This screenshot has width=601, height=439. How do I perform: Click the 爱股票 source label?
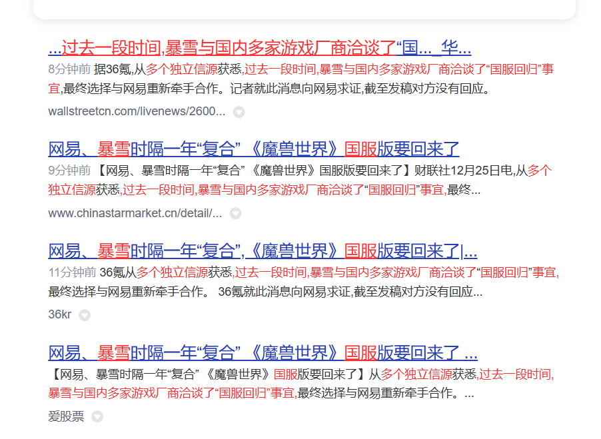tap(66, 416)
